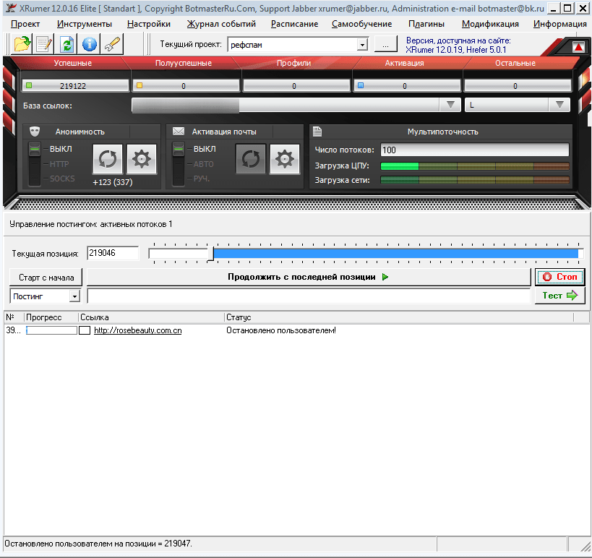Click 'Остановлено пользователем!' status text

[x=281, y=330]
